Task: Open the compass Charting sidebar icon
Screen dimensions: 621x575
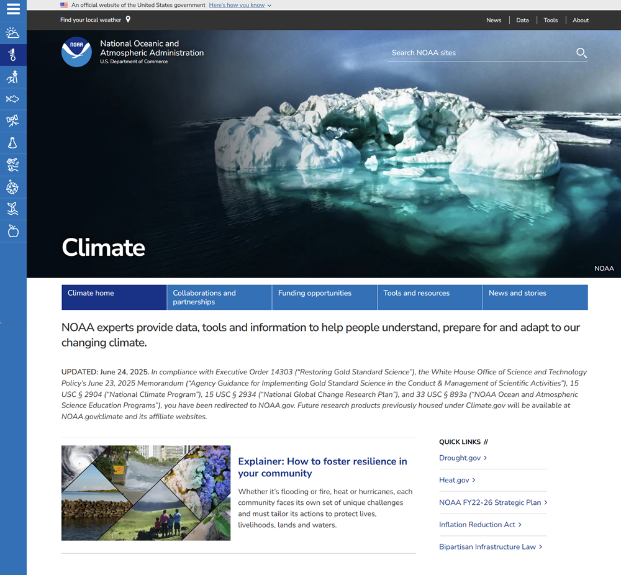Action: click(13, 188)
